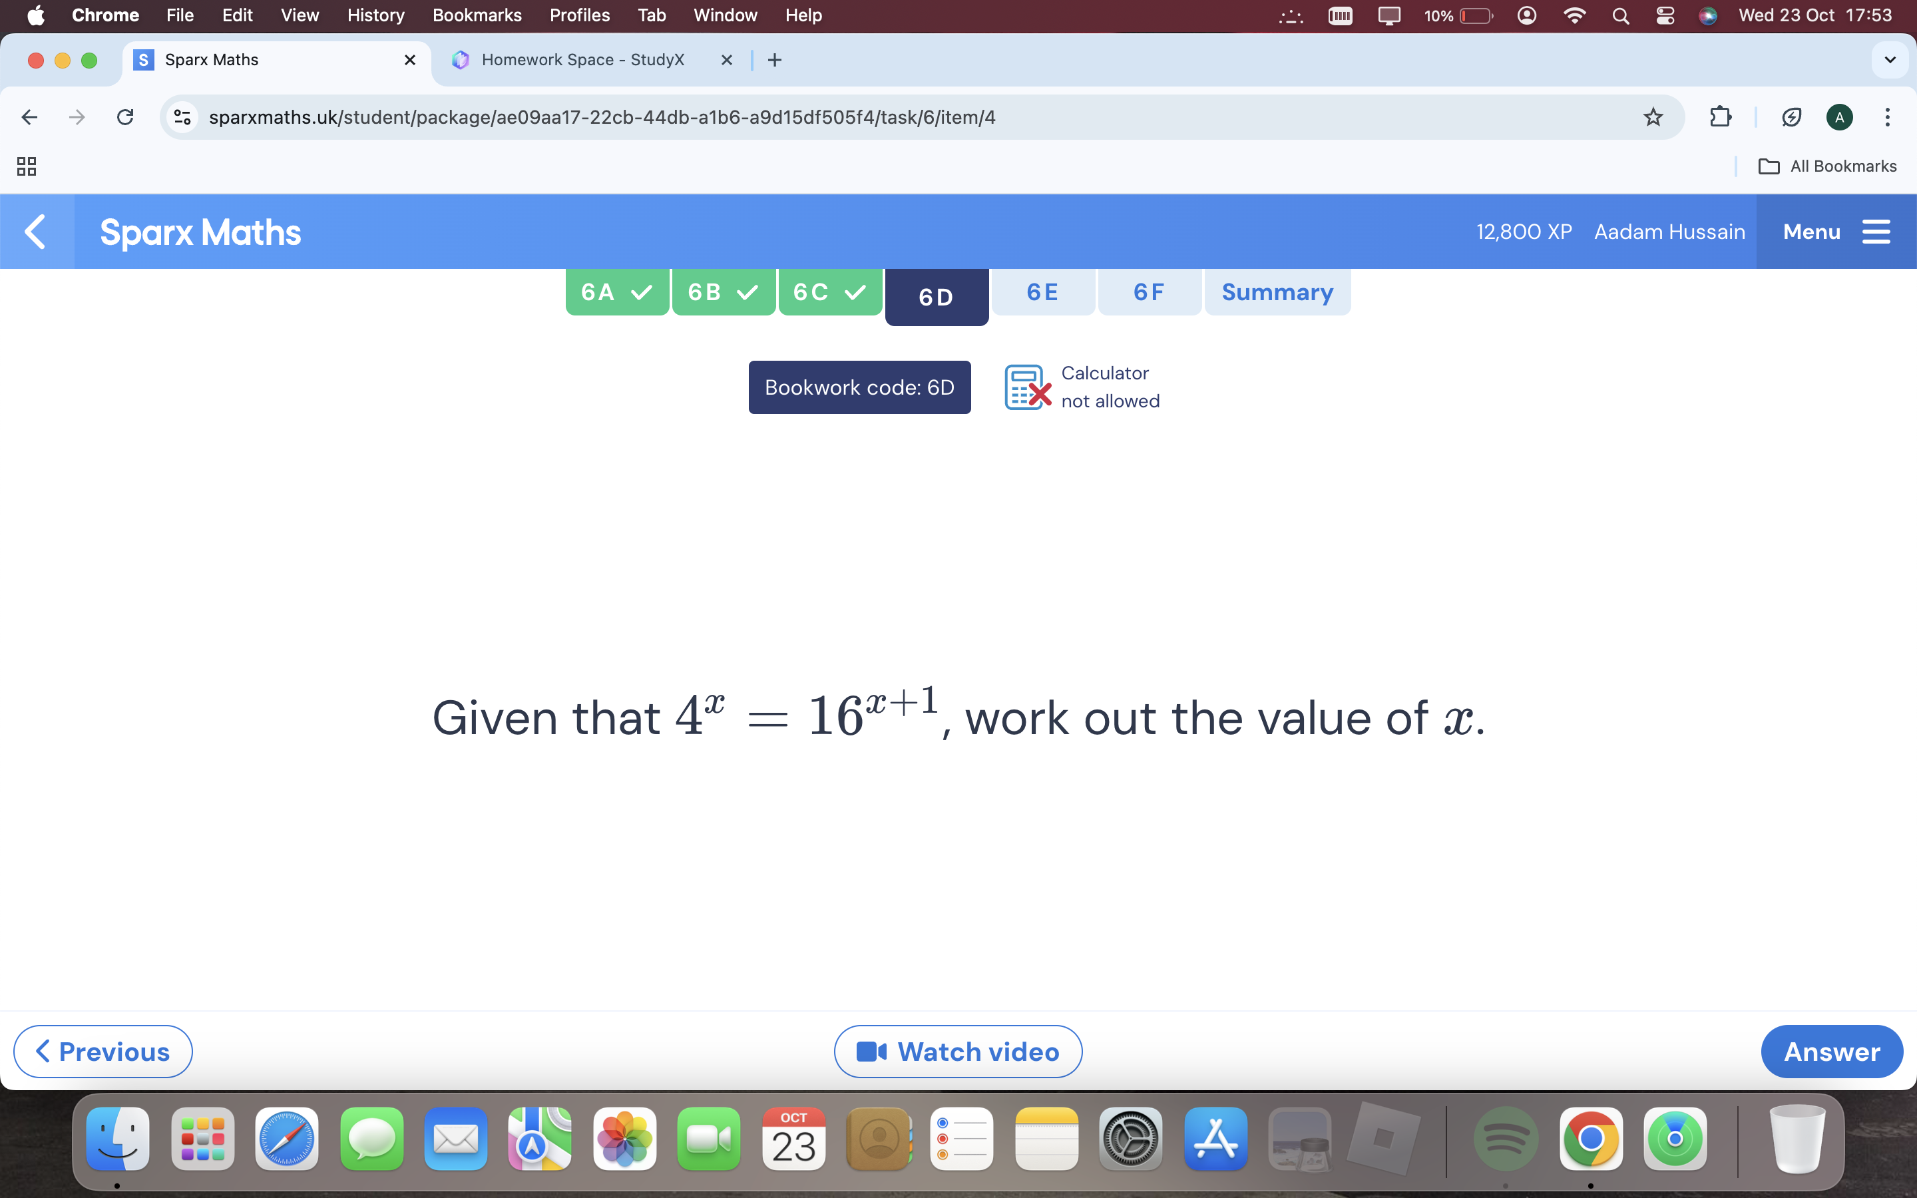This screenshot has height=1198, width=1917.
Task: Click the Watch video button
Action: 958,1050
